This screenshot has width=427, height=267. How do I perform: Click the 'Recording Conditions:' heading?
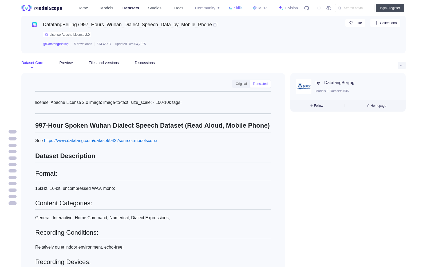(67, 233)
